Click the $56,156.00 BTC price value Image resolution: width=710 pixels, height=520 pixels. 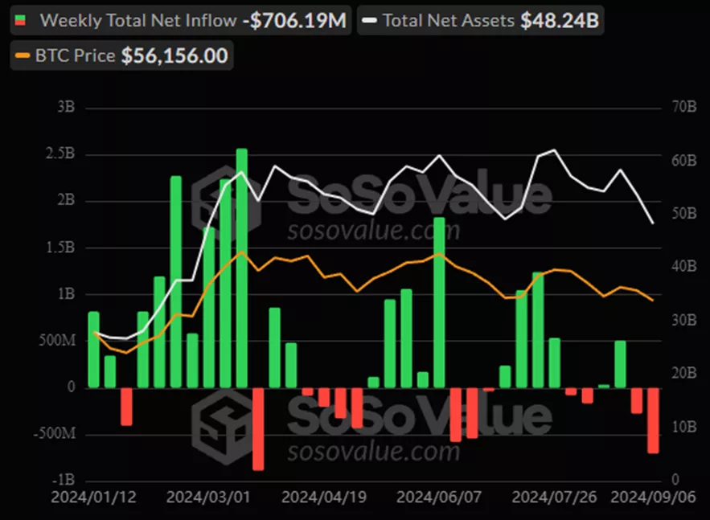point(174,55)
